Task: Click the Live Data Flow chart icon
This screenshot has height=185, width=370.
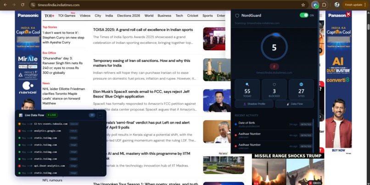Action: click(21, 115)
